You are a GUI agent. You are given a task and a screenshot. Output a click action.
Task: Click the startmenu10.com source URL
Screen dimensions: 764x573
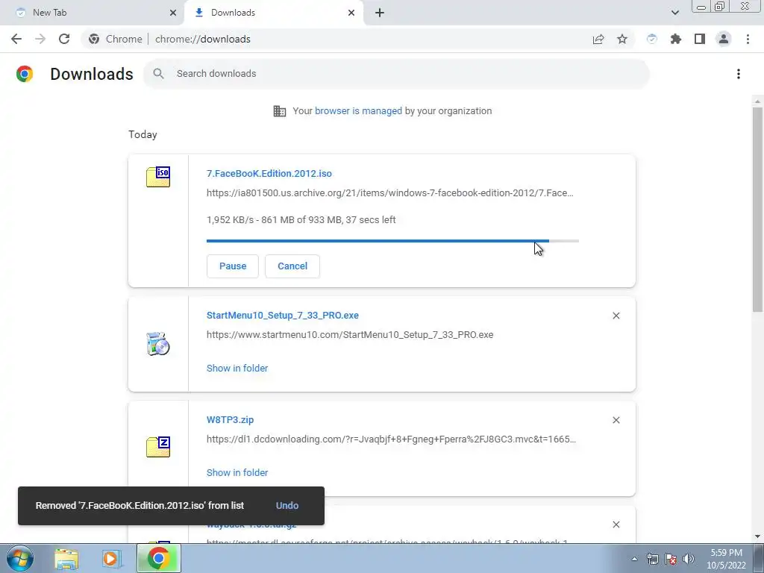point(350,335)
